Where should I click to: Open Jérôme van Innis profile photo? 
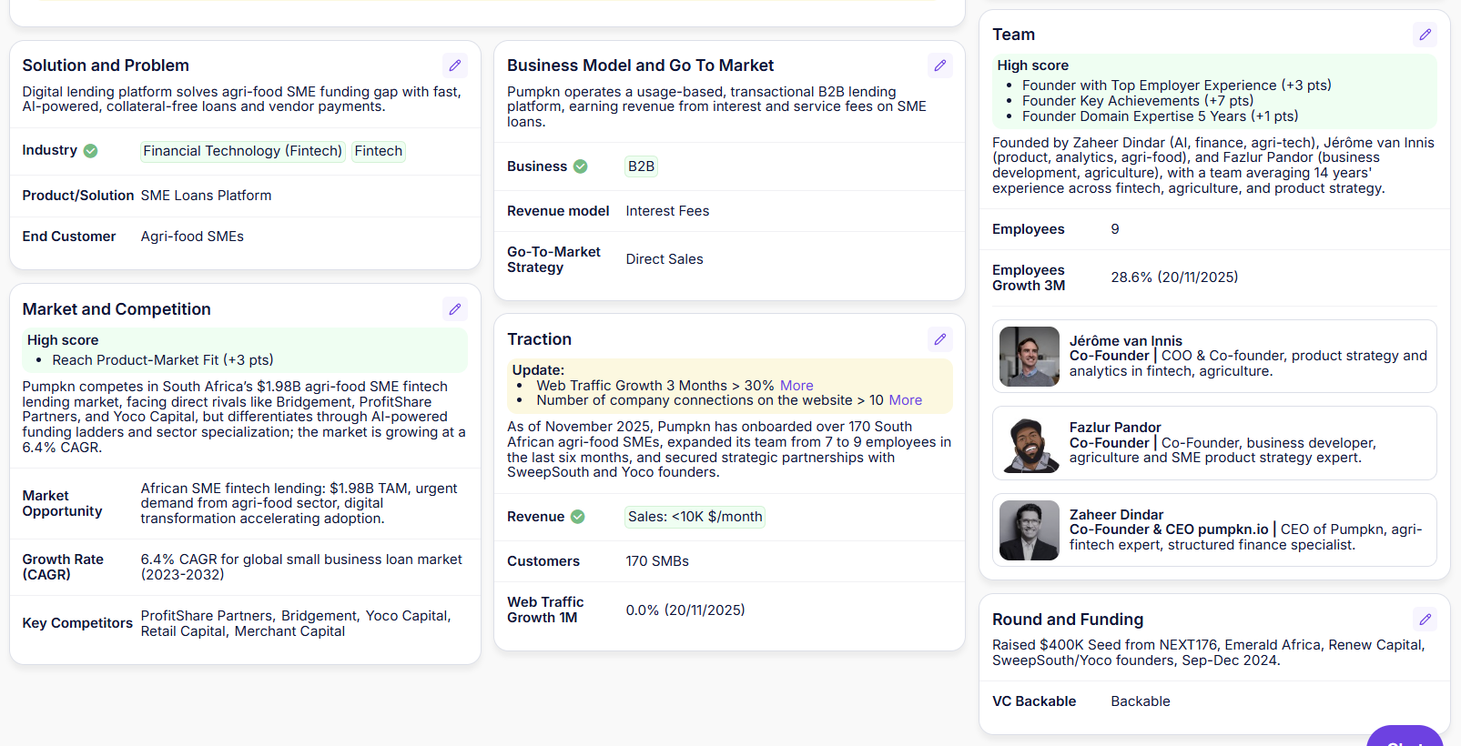[x=1030, y=357]
